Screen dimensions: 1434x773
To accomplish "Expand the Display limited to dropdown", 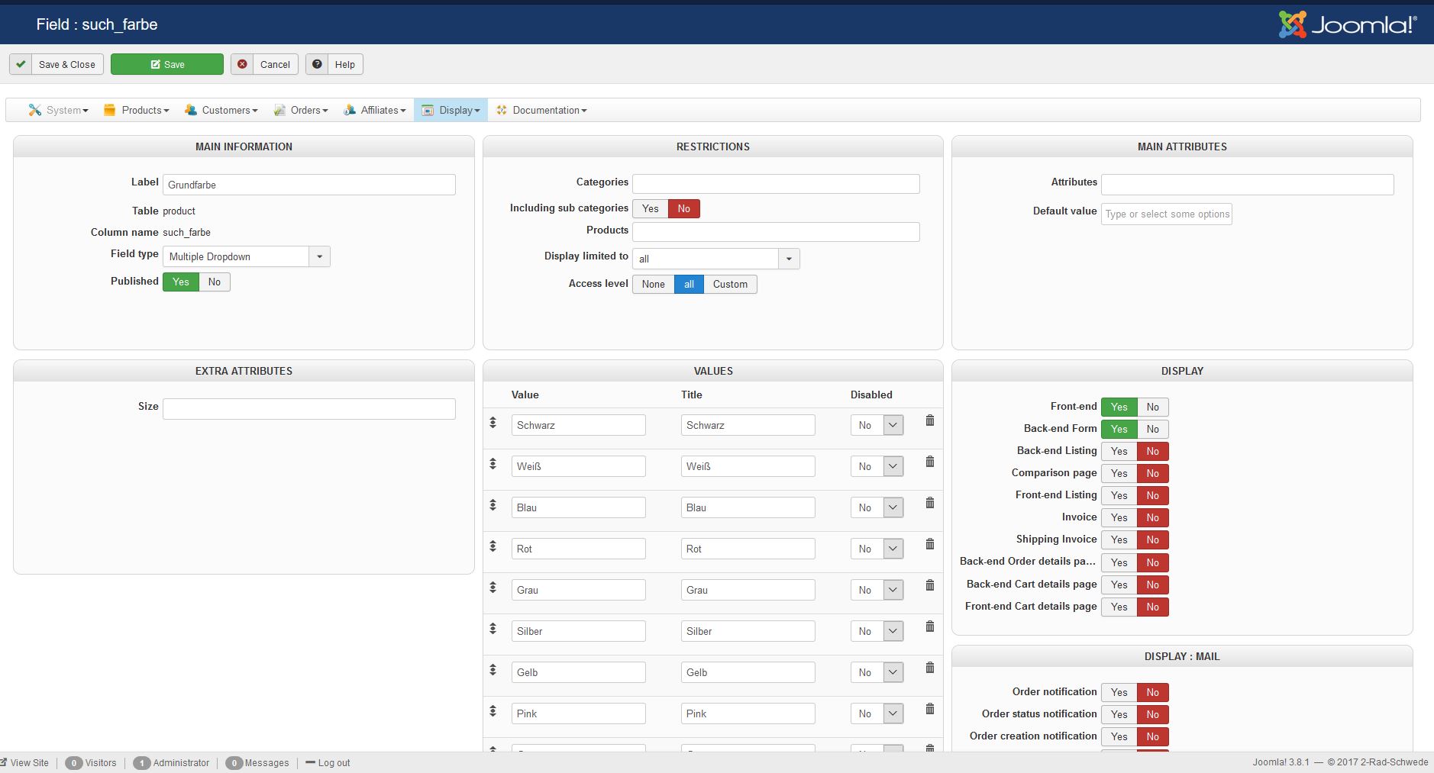I will coord(715,259).
